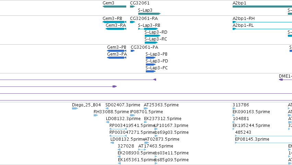This screenshot has height=165, width=292.
Task: Click EST bs03e11.5prime
Action: 156,156
